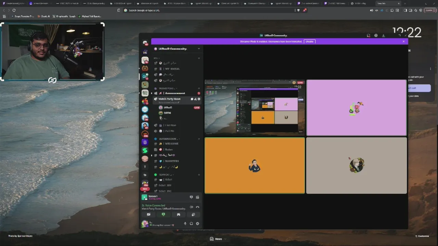Image resolution: width=438 pixels, height=246 pixels.
Task: Toggle noise suppression in voice panel
Action: 191,207
